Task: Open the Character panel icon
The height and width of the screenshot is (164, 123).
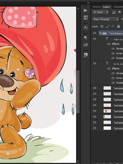Action: click(86, 28)
